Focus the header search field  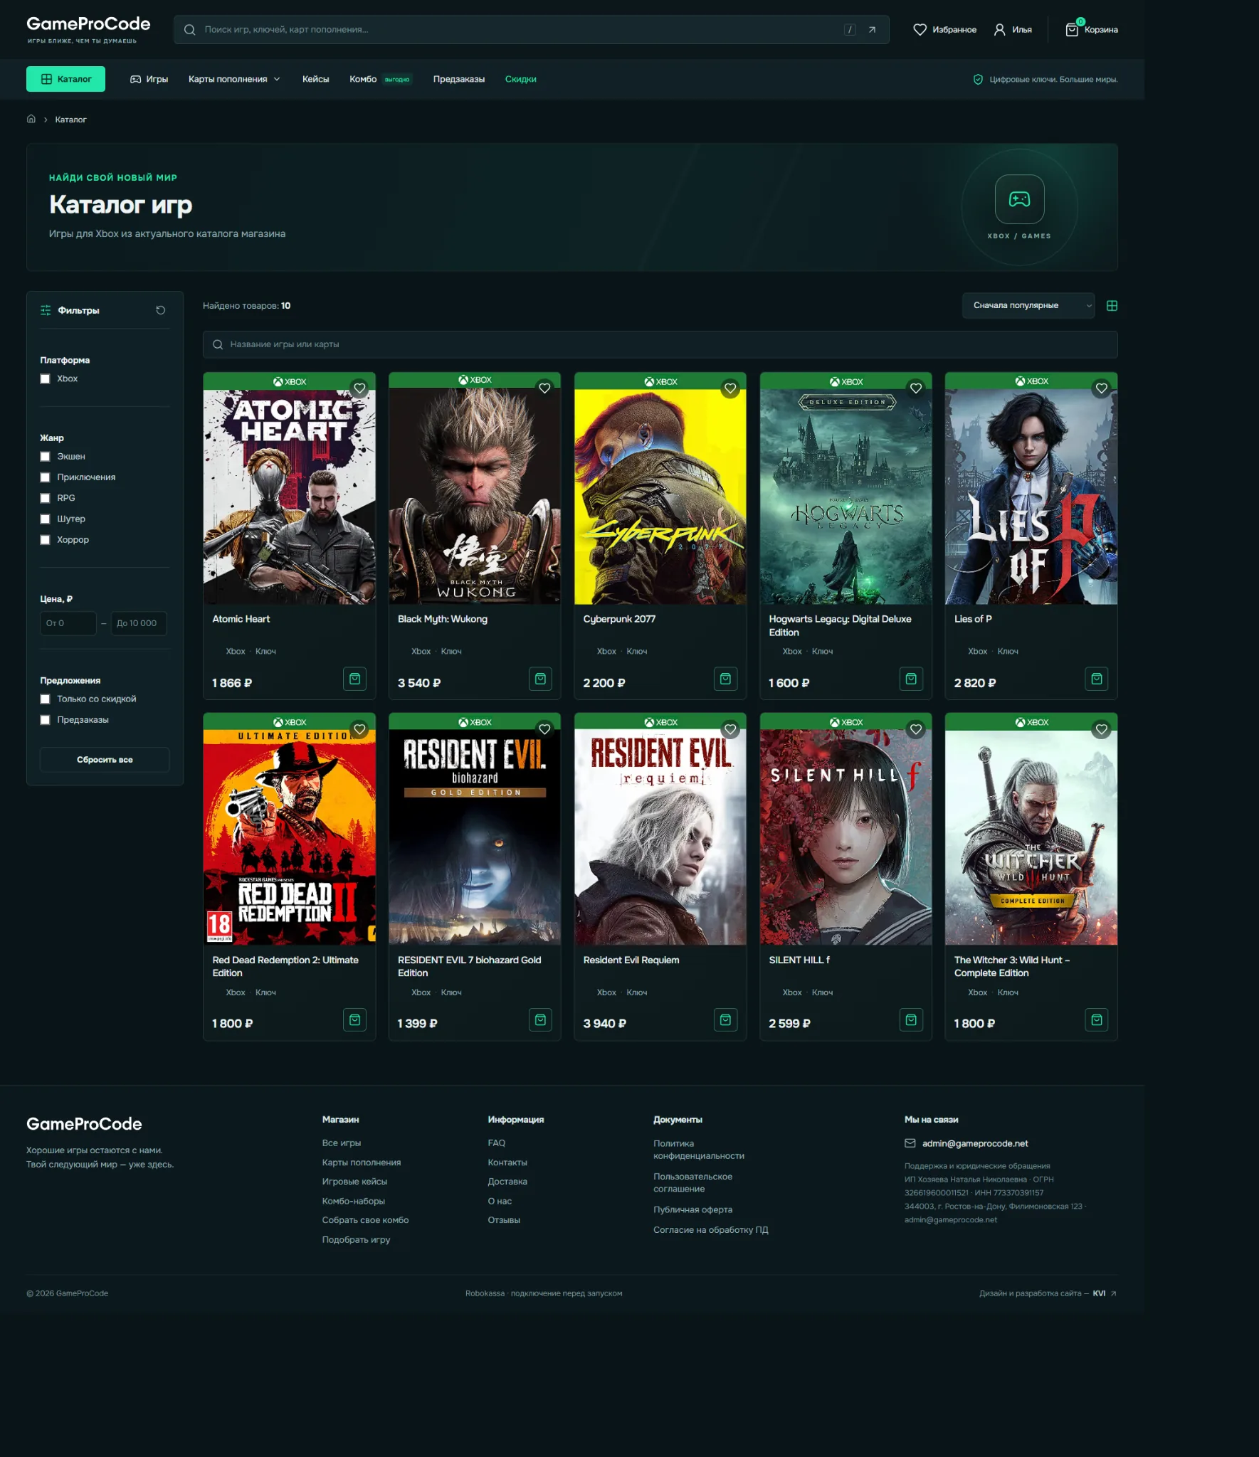click(532, 30)
